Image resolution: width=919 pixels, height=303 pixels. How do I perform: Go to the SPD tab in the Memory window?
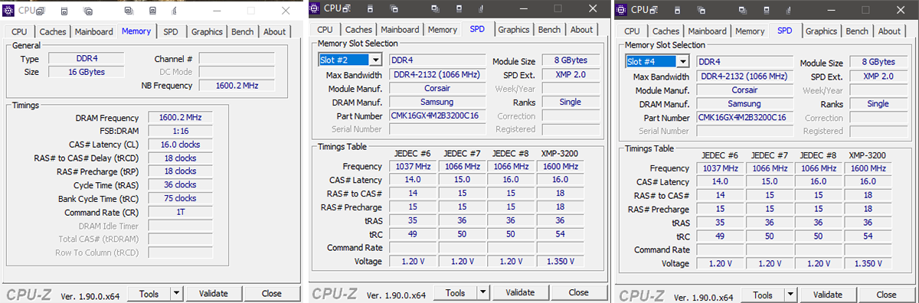tap(171, 32)
